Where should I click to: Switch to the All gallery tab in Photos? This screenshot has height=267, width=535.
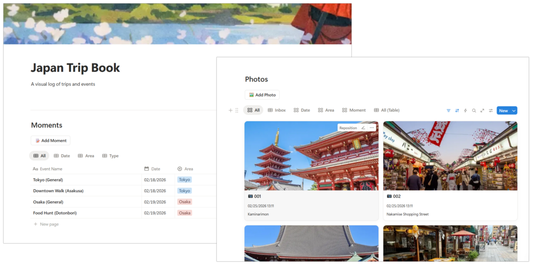[x=253, y=110]
